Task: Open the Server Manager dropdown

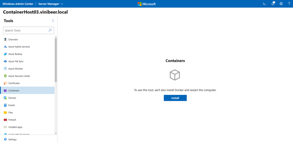Action: [51, 4]
